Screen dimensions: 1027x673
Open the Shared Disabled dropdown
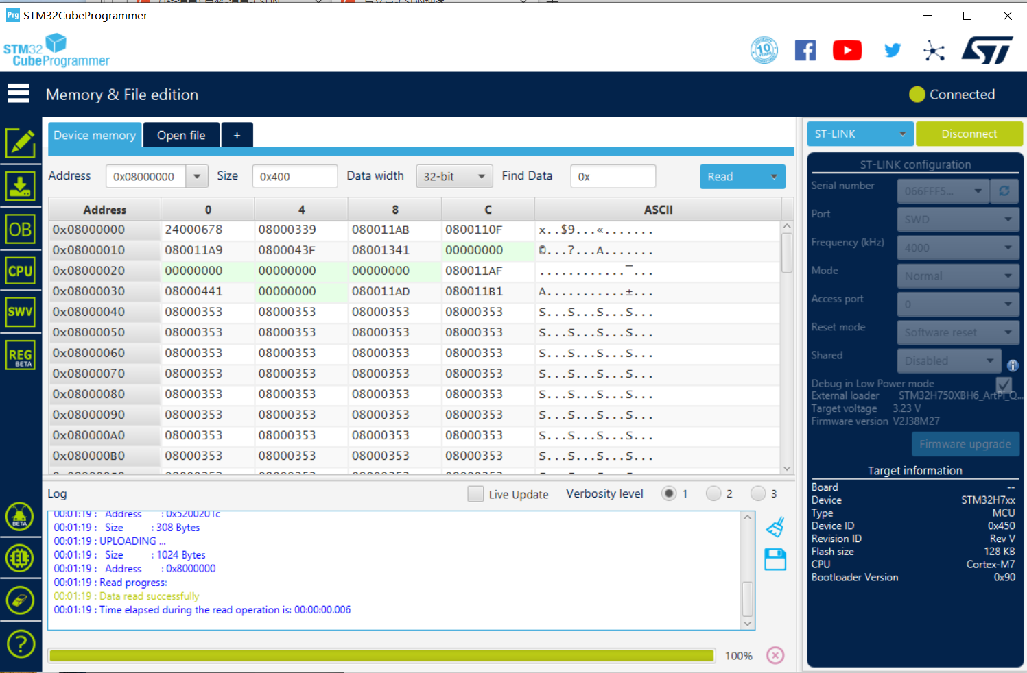point(949,360)
